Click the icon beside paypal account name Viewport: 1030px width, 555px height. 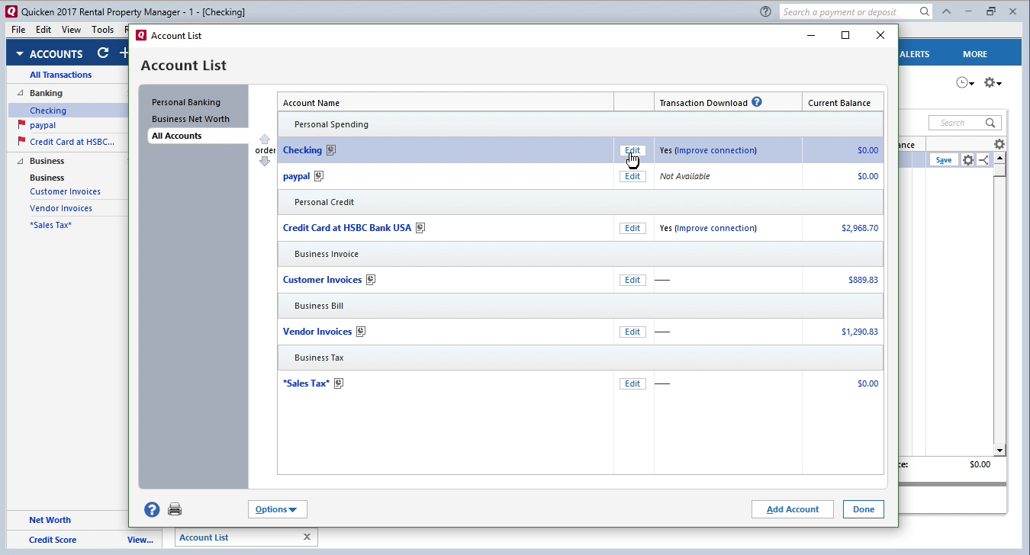point(319,176)
